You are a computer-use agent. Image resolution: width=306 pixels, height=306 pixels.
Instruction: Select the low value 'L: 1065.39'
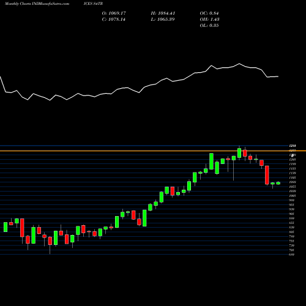pos(163,20)
